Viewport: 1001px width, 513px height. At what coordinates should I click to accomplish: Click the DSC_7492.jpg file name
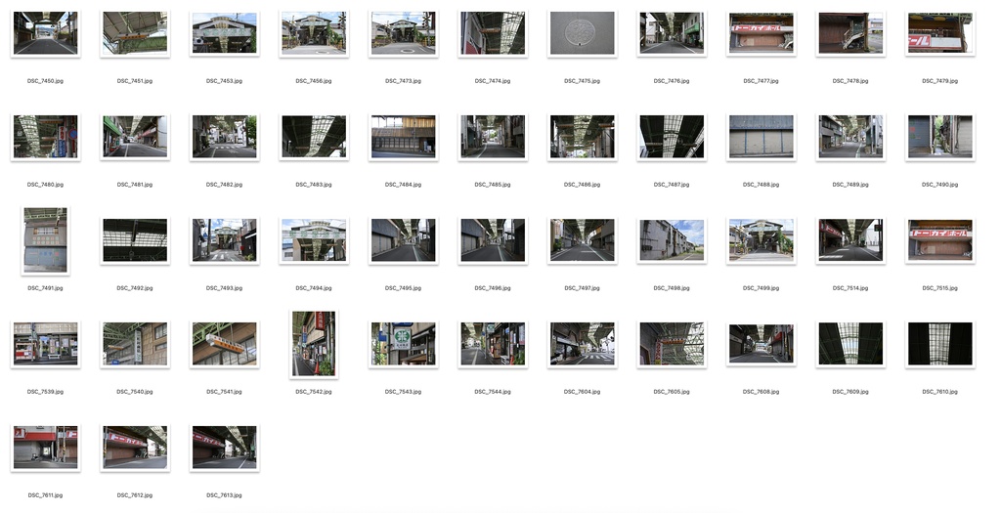[x=135, y=287]
